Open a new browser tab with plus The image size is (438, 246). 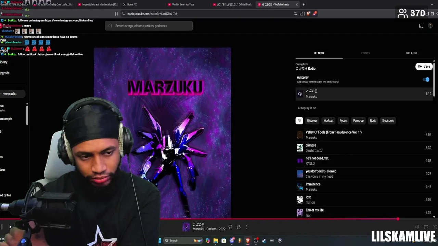304,4
